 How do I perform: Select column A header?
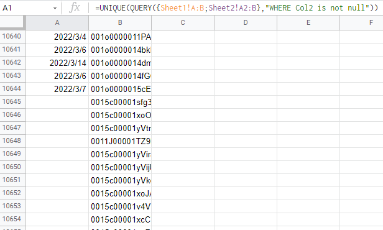[x=57, y=23]
